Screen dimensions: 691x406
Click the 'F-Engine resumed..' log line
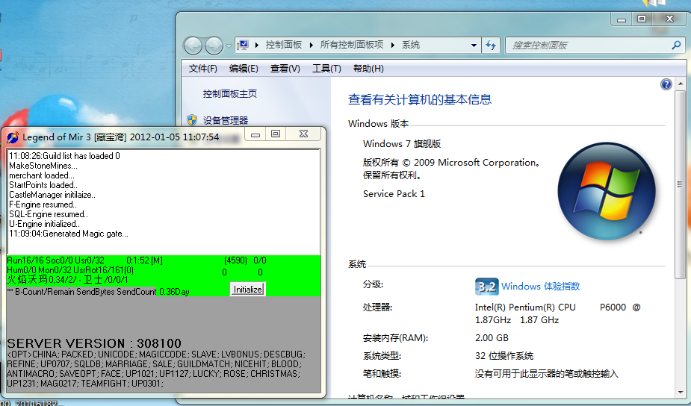coord(43,204)
